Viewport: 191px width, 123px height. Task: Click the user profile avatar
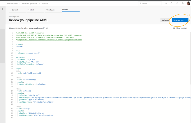(188, 3)
